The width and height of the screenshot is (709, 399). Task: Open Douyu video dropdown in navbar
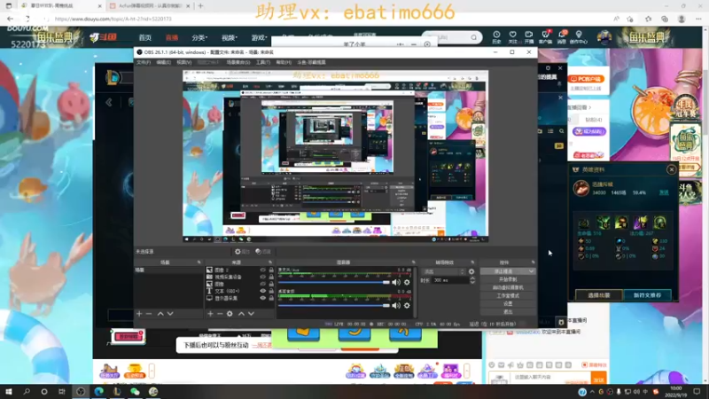click(230, 37)
